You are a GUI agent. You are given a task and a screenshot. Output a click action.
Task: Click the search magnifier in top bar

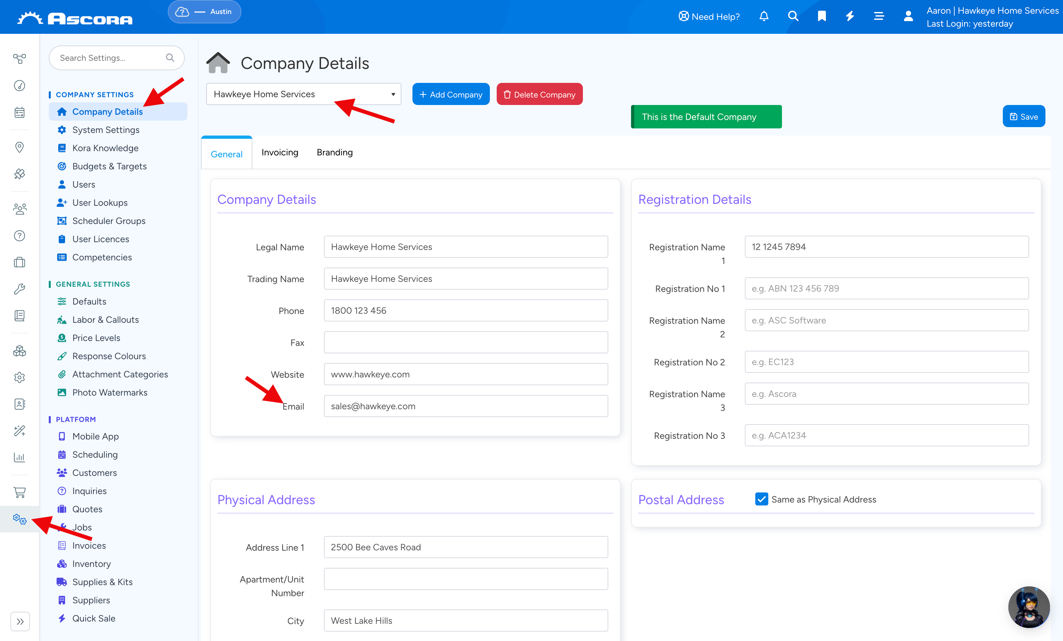(793, 16)
